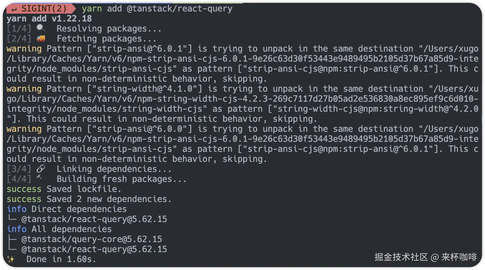
Task: Click the chain link emoji beside Linking dependencies
Action: coord(41,169)
